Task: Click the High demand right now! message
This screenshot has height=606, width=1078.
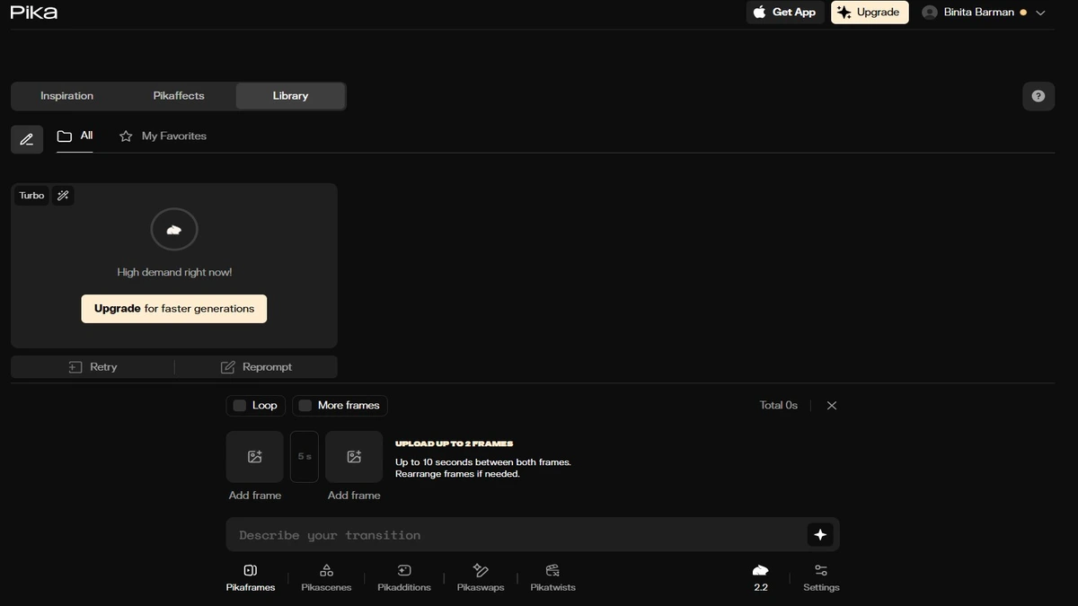Action: pyautogui.click(x=174, y=272)
